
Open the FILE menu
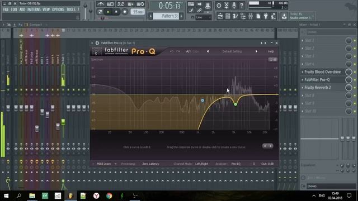[6, 9]
